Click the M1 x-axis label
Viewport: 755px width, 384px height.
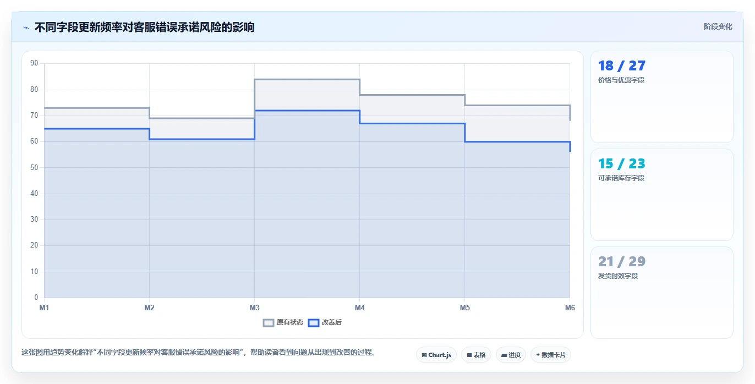(x=44, y=308)
